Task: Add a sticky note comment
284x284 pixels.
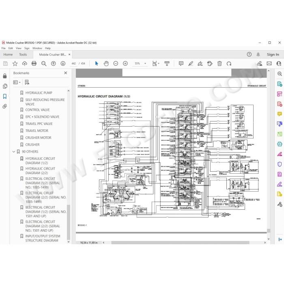Action: [x=181, y=63]
